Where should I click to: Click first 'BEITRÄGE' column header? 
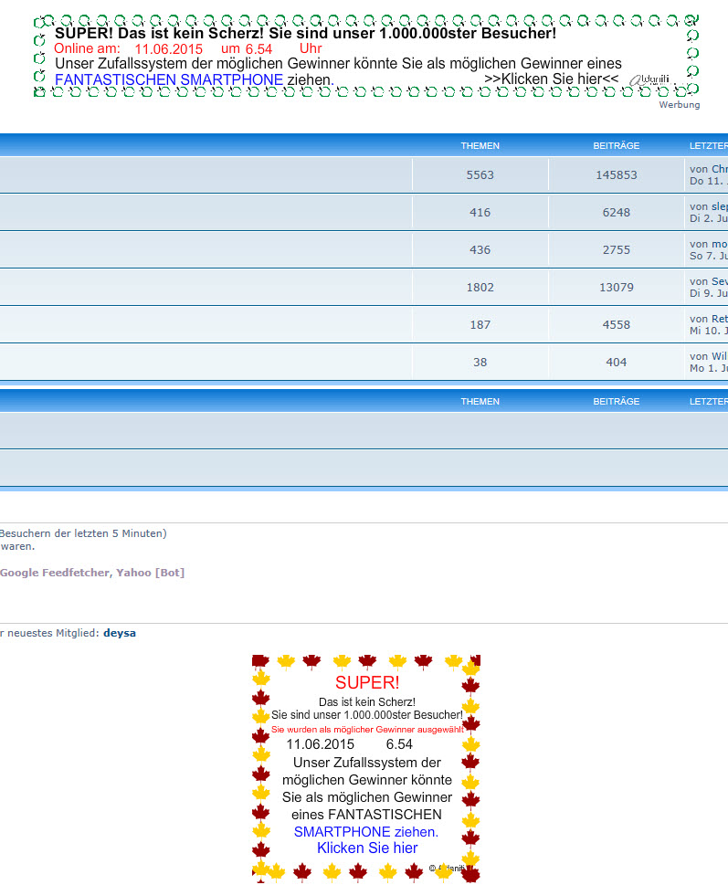coord(617,145)
